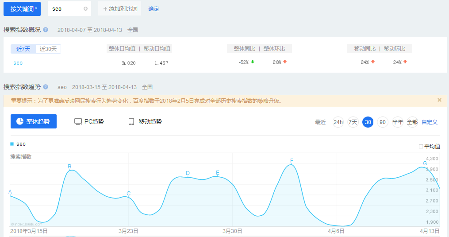Screen dimensions: 449x237
Task: Click the monitor icon for PC趋势
Action: [78, 122]
